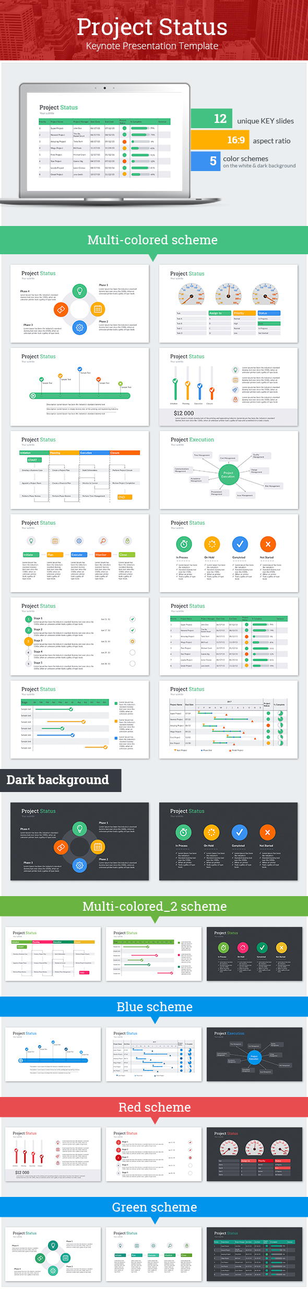Click the blue Execute label button

tap(79, 555)
